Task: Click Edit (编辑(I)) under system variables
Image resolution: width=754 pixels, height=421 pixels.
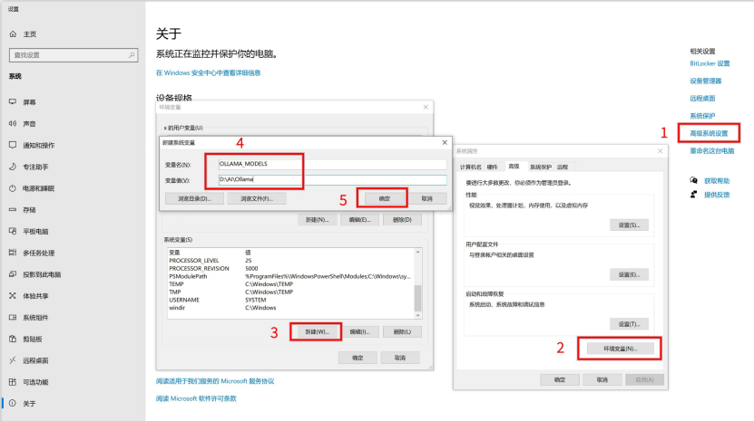Action: tap(359, 331)
